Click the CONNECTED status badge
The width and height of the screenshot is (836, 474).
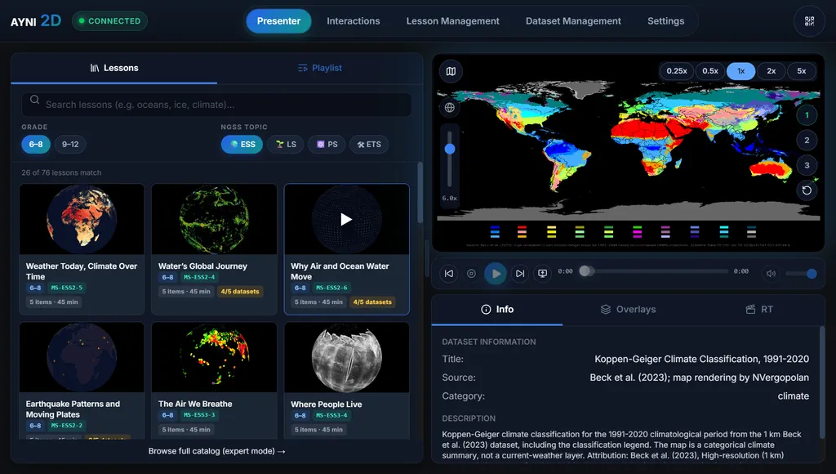coord(110,20)
